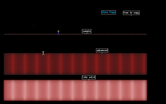Image resolution: width=166 pixels, height=104 pixels.
Task: Click the white dot nearest the blue-legged figure
Action: tap(60, 27)
